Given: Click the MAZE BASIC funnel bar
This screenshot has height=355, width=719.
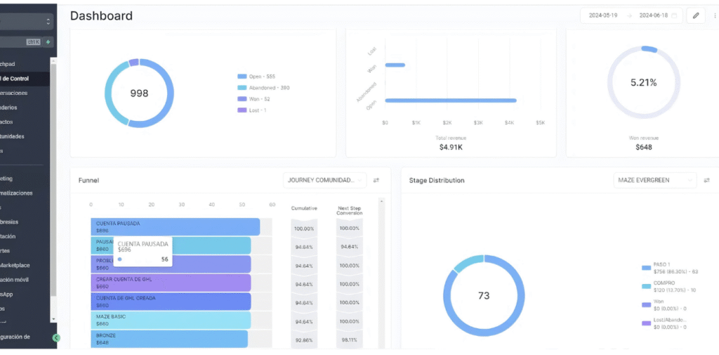Looking at the screenshot, I should tap(171, 321).
